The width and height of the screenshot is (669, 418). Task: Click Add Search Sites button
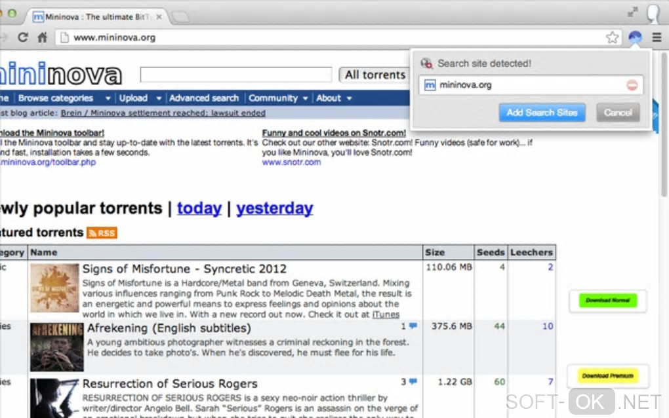(542, 113)
